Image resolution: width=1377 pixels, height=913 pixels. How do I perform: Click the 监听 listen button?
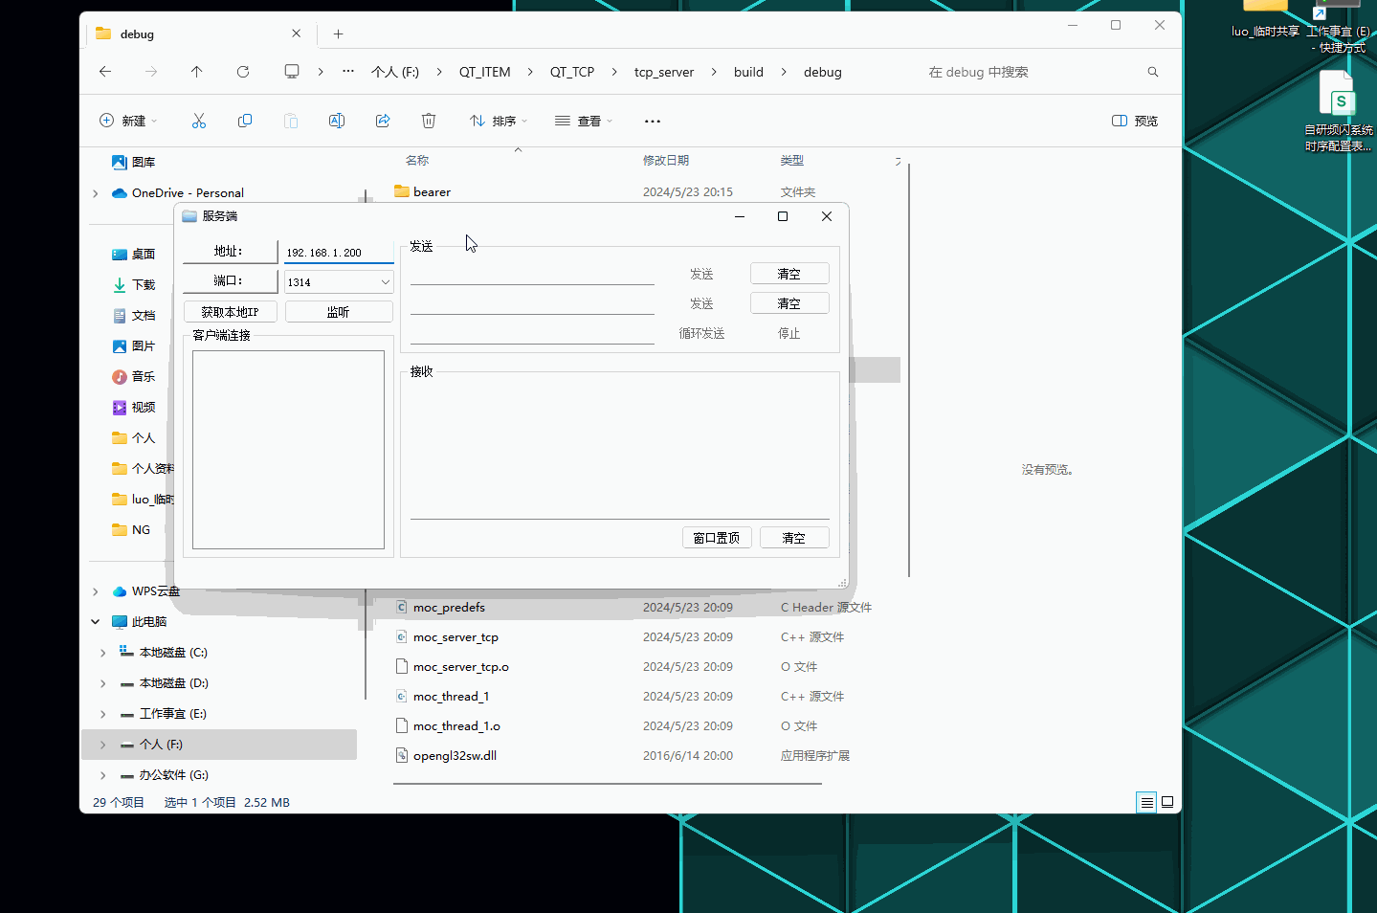(x=339, y=312)
